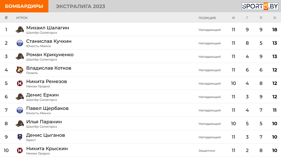Click the Позиция column header

pos(207,18)
